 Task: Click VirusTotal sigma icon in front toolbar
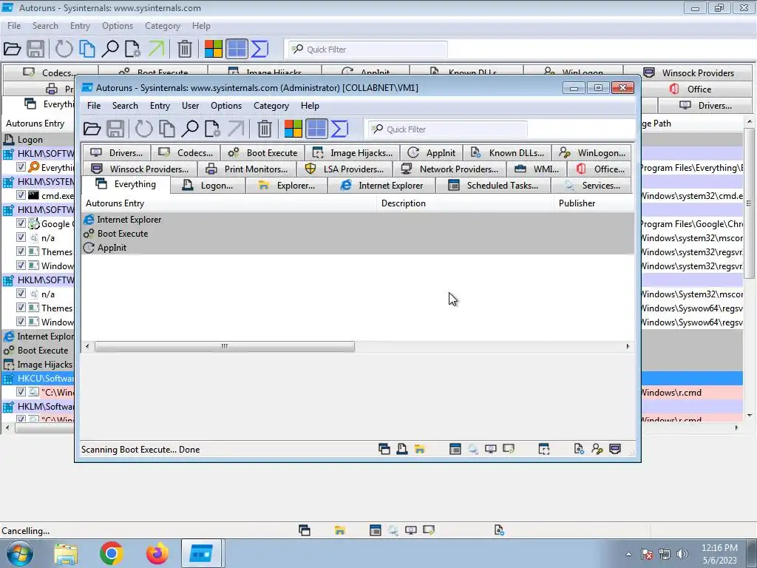pos(340,129)
